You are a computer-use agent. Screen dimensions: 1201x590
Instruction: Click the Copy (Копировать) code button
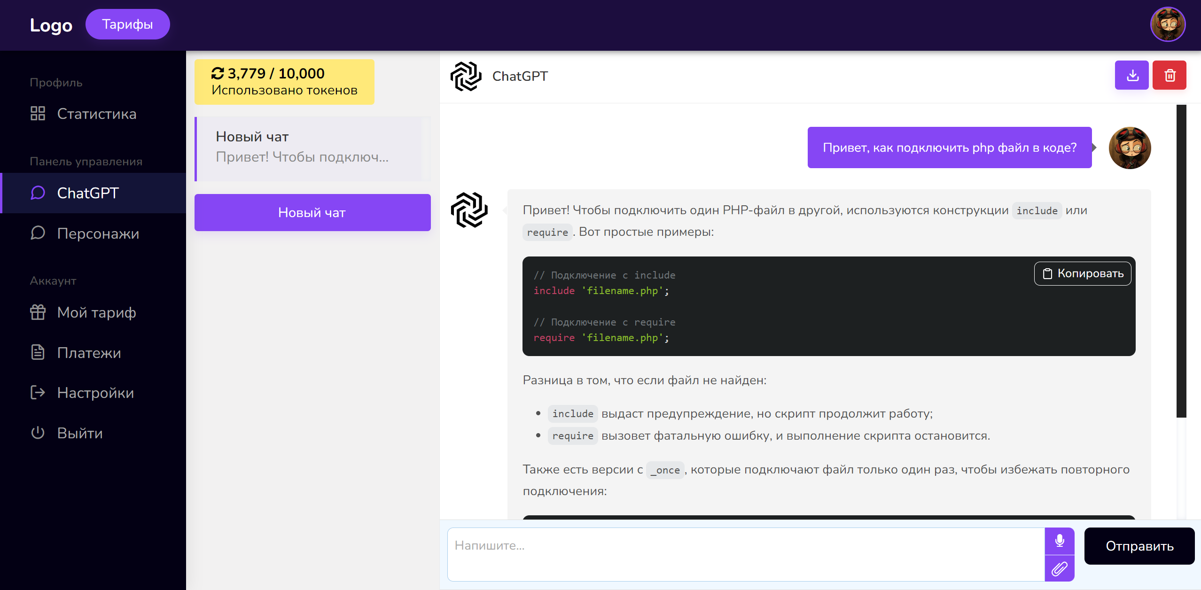(1082, 273)
